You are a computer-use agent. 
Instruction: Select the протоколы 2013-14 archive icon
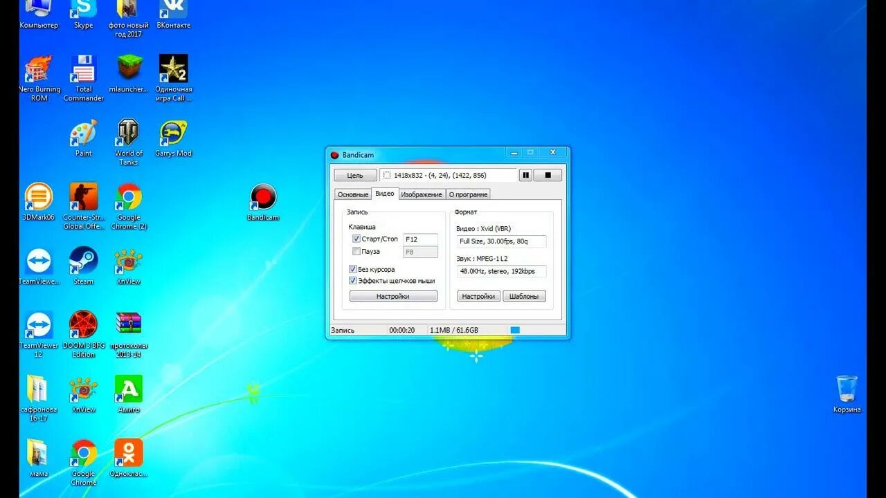click(x=129, y=335)
